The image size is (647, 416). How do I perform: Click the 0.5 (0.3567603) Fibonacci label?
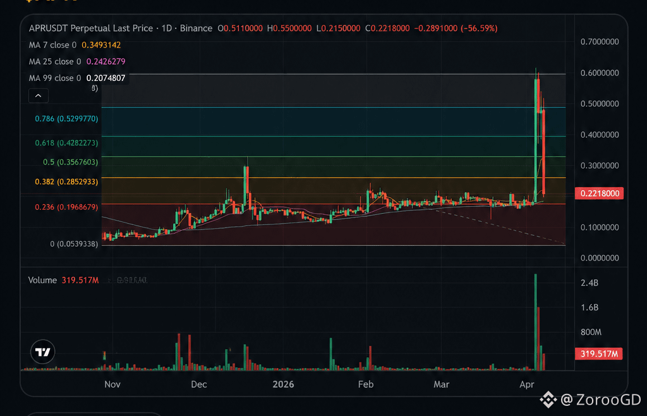coord(71,162)
